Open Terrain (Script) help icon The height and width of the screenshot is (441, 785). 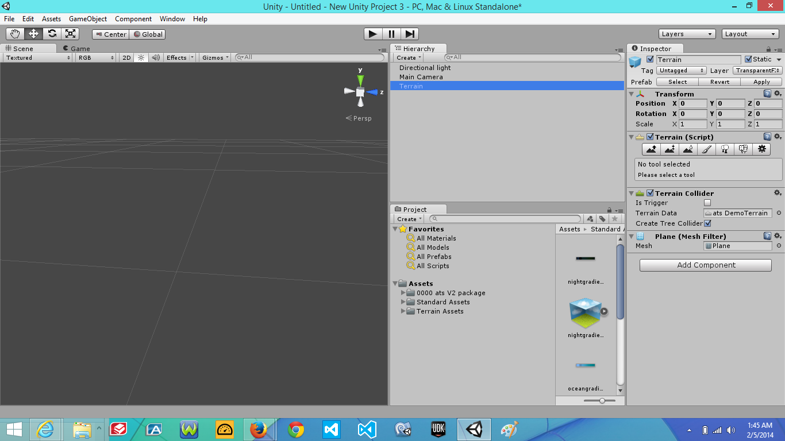767,137
